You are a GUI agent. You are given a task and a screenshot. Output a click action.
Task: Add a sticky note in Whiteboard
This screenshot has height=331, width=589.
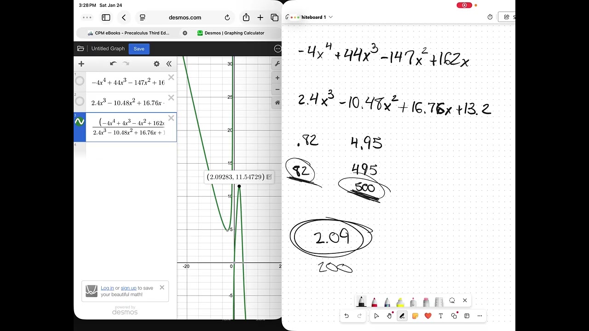tap(415, 316)
